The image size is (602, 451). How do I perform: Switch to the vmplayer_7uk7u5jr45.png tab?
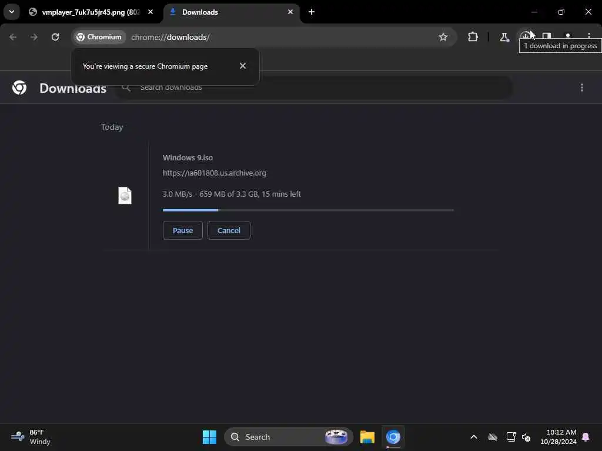click(91, 12)
